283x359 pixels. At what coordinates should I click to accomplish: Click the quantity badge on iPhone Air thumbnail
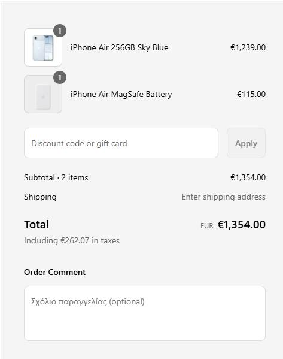[60, 31]
